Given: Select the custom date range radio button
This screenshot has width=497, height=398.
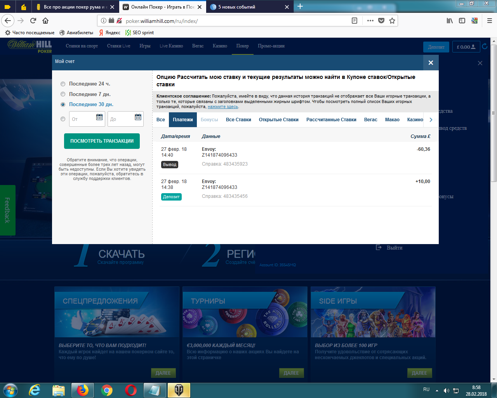Looking at the screenshot, I should (63, 119).
